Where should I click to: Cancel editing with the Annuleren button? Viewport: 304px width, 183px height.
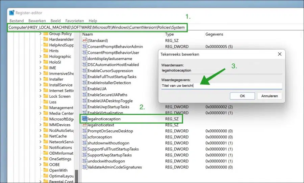click(270, 96)
